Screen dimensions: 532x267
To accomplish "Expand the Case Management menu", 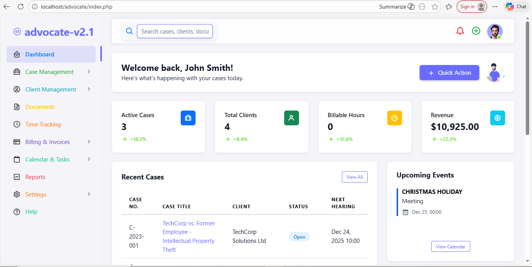I will (x=89, y=72).
